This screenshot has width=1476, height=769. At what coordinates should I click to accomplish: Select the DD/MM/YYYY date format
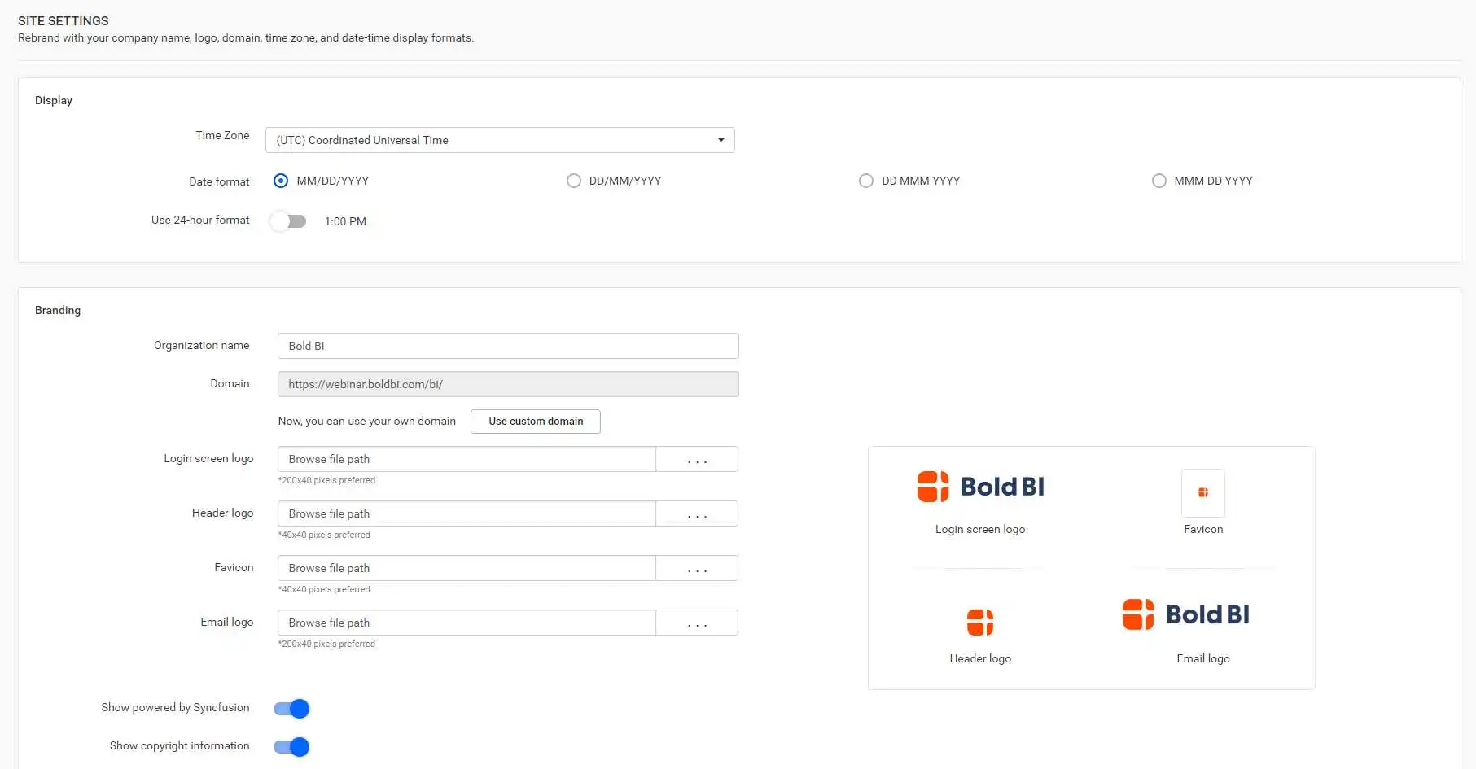tap(573, 181)
